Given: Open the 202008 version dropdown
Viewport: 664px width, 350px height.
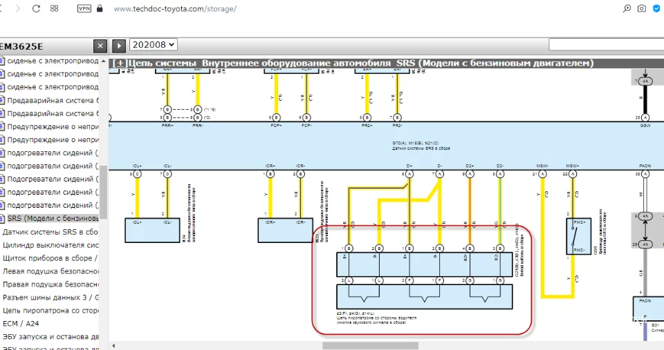Looking at the screenshot, I should [x=154, y=44].
